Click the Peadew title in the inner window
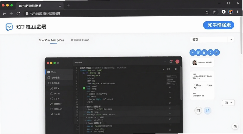Image resolution: width=243 pixels, height=134 pixels. 78,62
